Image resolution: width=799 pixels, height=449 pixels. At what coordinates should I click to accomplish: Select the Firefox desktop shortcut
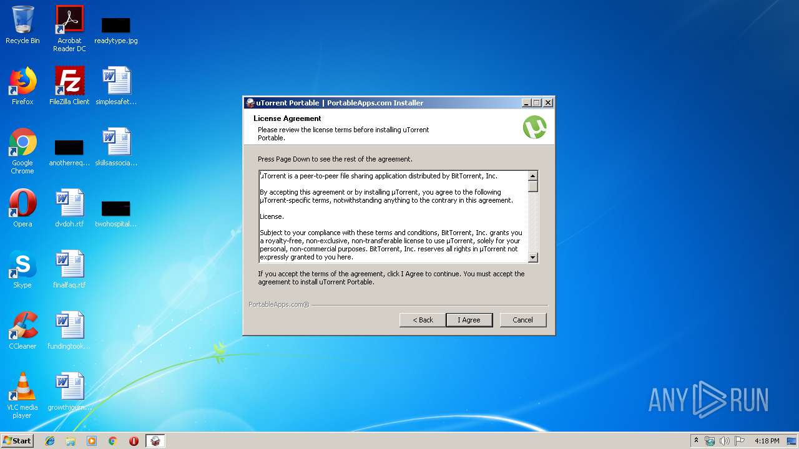click(22, 86)
